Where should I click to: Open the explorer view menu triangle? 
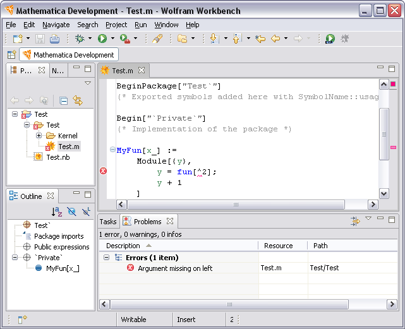pyautogui.click(x=88, y=83)
